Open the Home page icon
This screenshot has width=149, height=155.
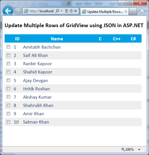142,11
